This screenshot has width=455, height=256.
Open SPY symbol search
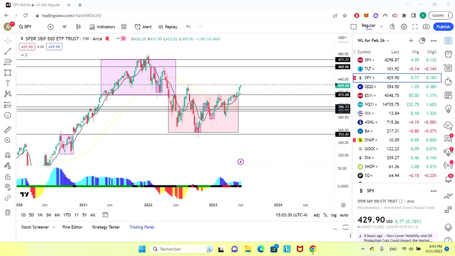pos(26,27)
